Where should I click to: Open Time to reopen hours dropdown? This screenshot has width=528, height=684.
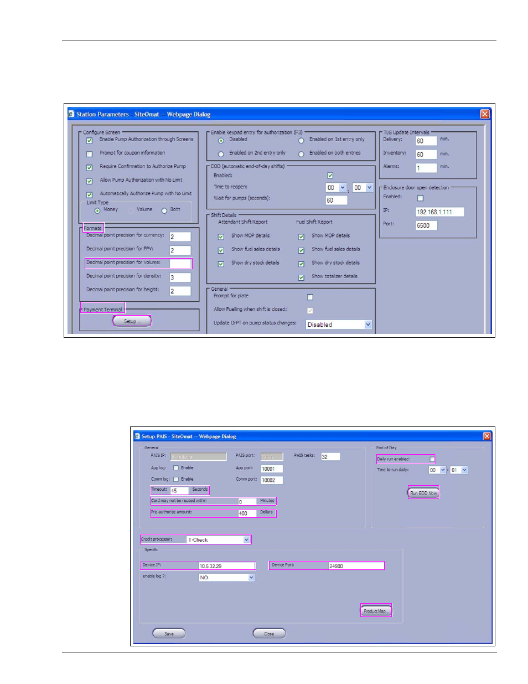pos(343,188)
